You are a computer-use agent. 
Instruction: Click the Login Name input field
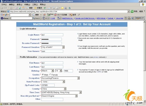[x=52, y=35]
